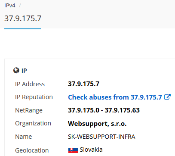Click the NetRange value 37.9.175.0 - 37.9.175.63
The width and height of the screenshot is (175, 156).
(104, 110)
